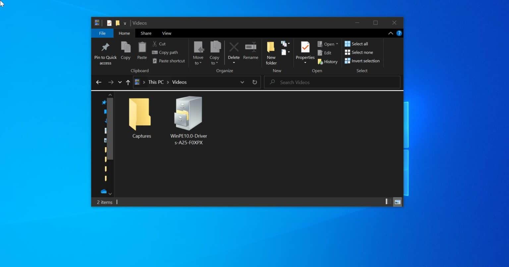This screenshot has width=509, height=267.
Task: Open the File menu
Action: tap(102, 33)
